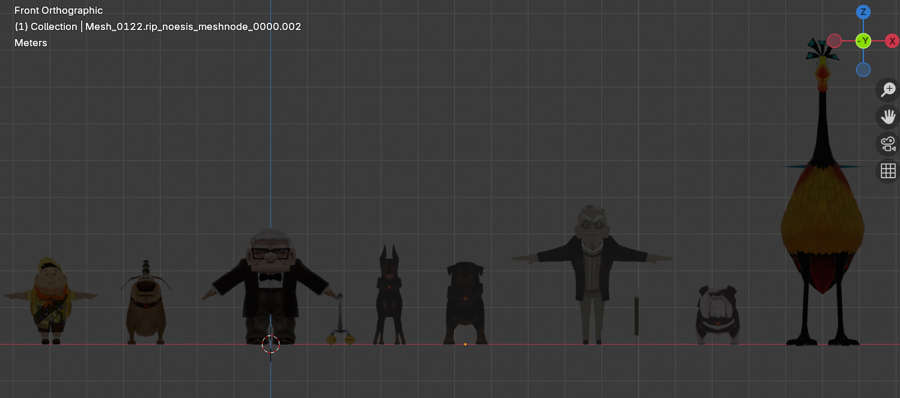Click the Z axis ball on navigation gizmo
Screen dimensions: 900x398
click(x=863, y=11)
